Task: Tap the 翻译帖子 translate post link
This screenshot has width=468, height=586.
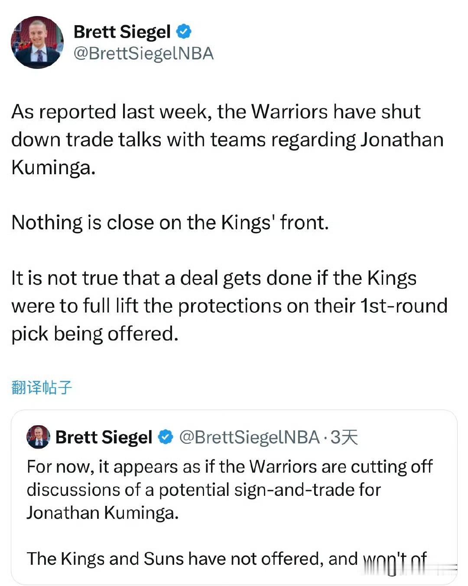Action: pos(42,387)
